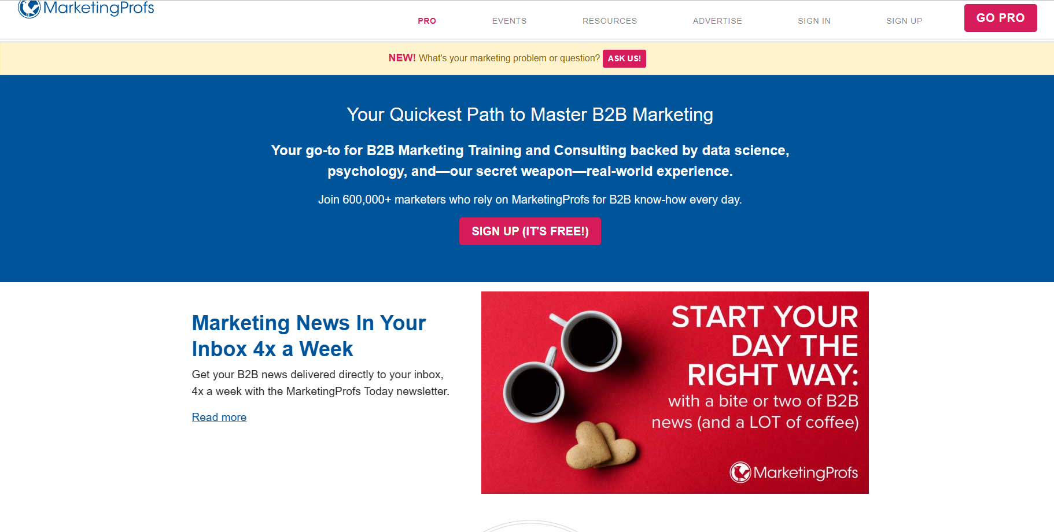The width and height of the screenshot is (1054, 532).
Task: Click the MarketingProfs logo in the header
Action: point(86,8)
